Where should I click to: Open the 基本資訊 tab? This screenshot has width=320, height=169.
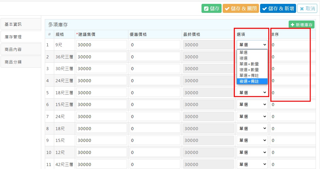[x=21, y=24]
